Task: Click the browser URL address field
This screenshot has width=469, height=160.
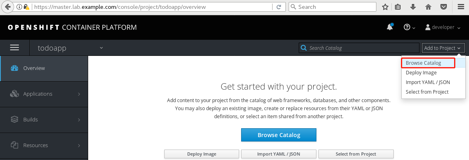Action: [x=153, y=7]
